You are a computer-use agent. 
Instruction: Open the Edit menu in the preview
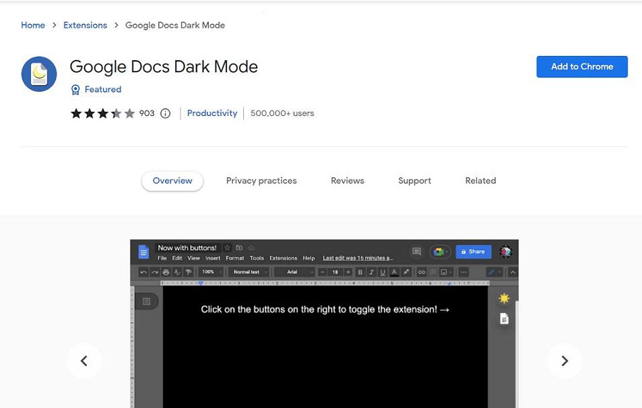coord(177,258)
